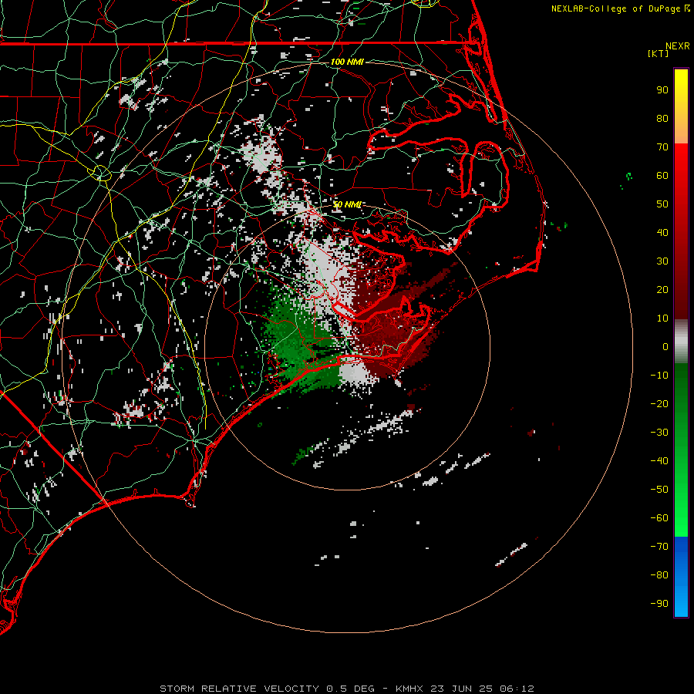Click the positive 90 scale value
Screen dimensions: 694x694
(662, 90)
